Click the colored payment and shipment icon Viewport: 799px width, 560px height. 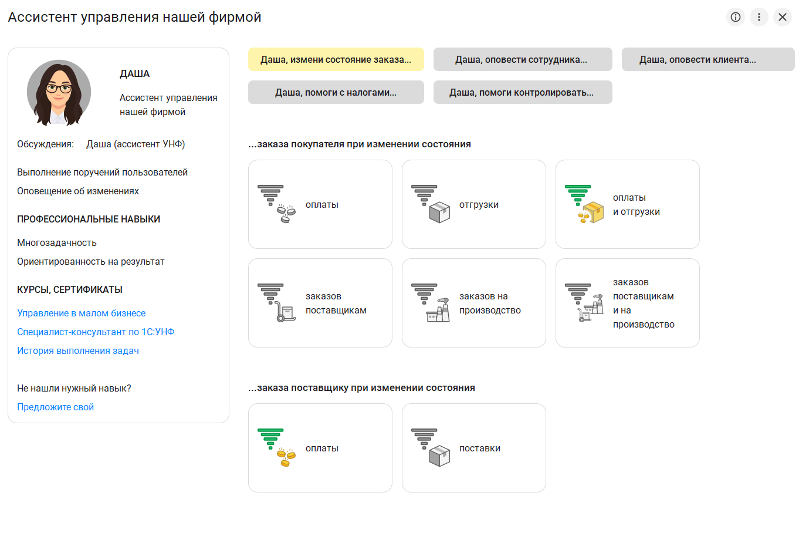(584, 204)
